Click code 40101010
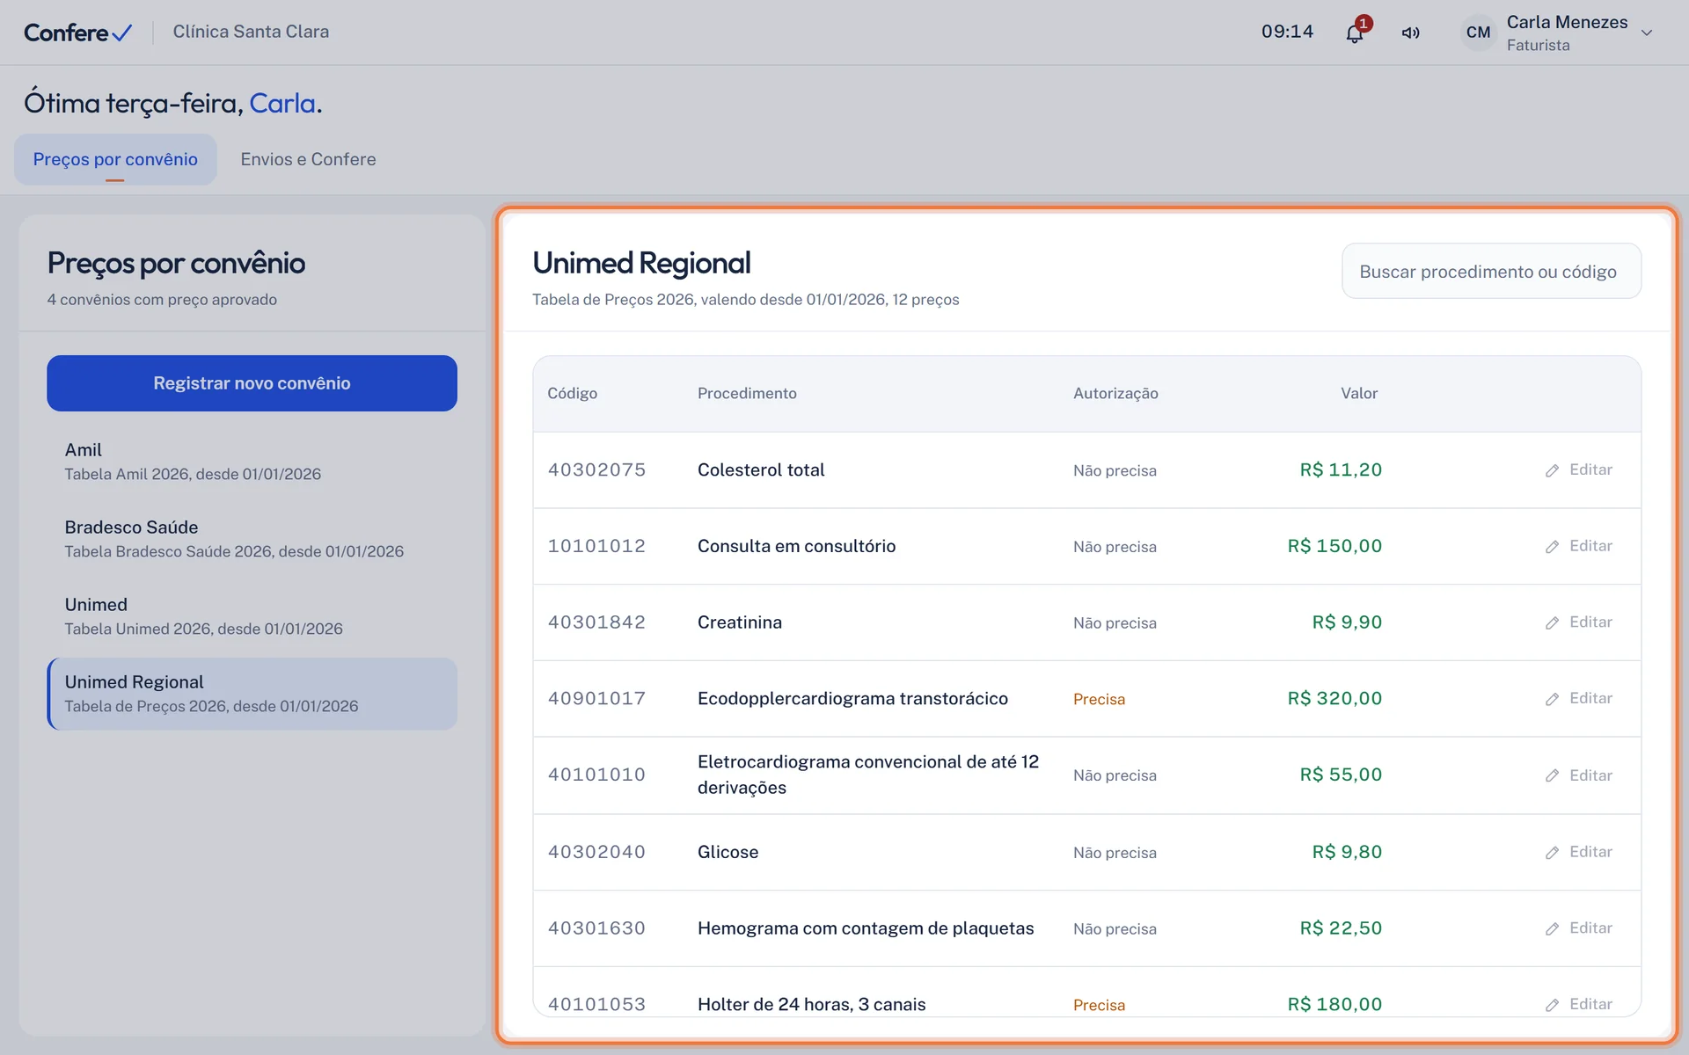 pos(596,775)
